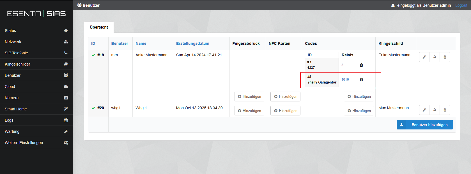471x174 pixels.
Task: Delete Shelly Garagentor code with trash icon
Action: 361,80
